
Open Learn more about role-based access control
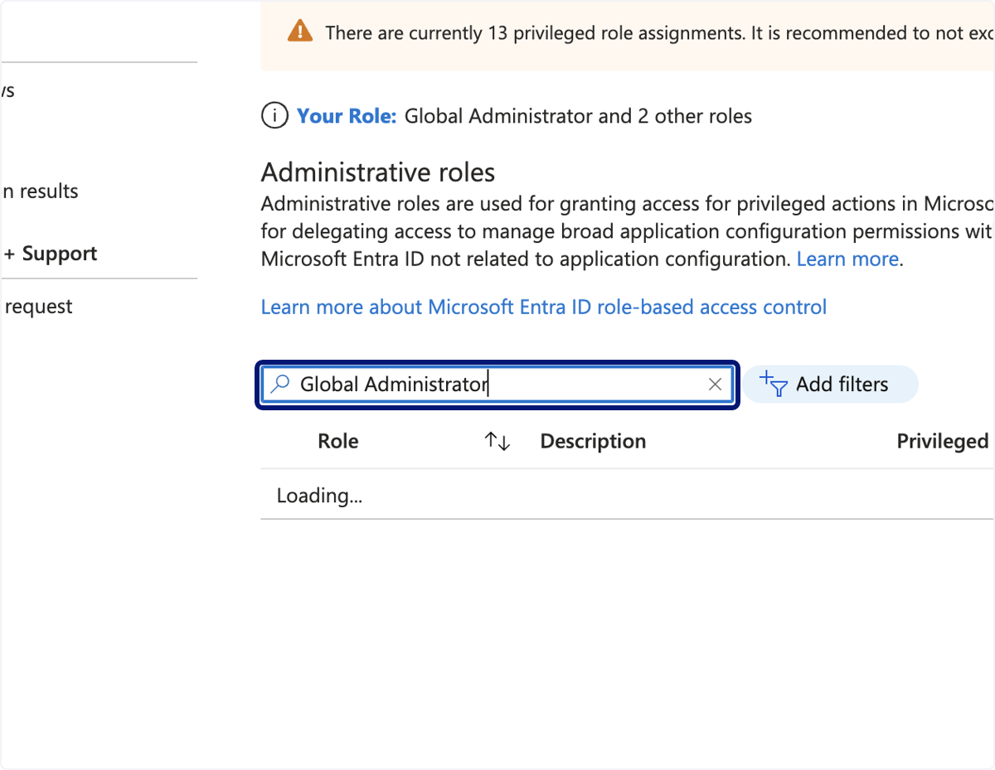pyautogui.click(x=544, y=308)
